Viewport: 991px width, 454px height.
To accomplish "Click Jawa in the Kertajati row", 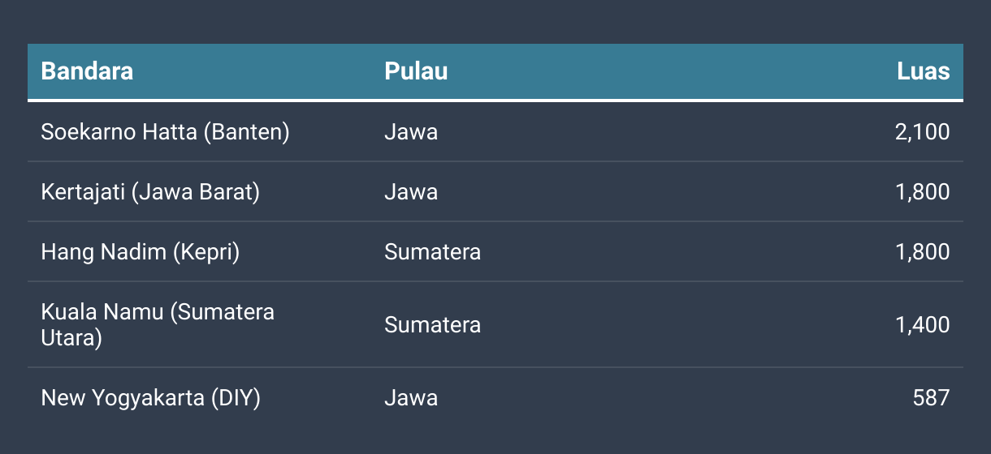I will click(411, 191).
